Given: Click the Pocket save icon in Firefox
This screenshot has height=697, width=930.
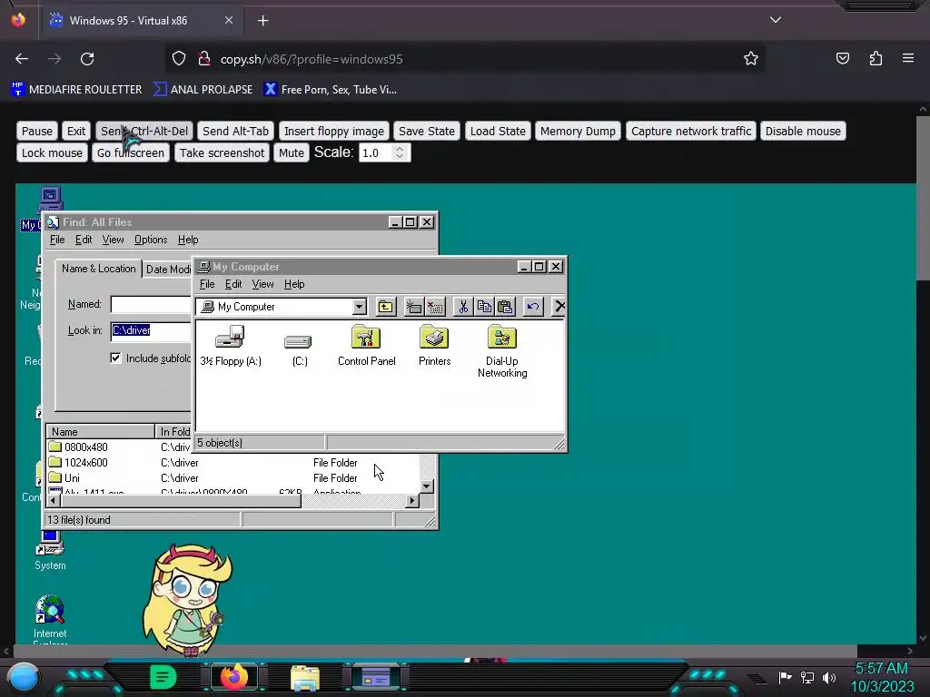Looking at the screenshot, I should coord(842,58).
